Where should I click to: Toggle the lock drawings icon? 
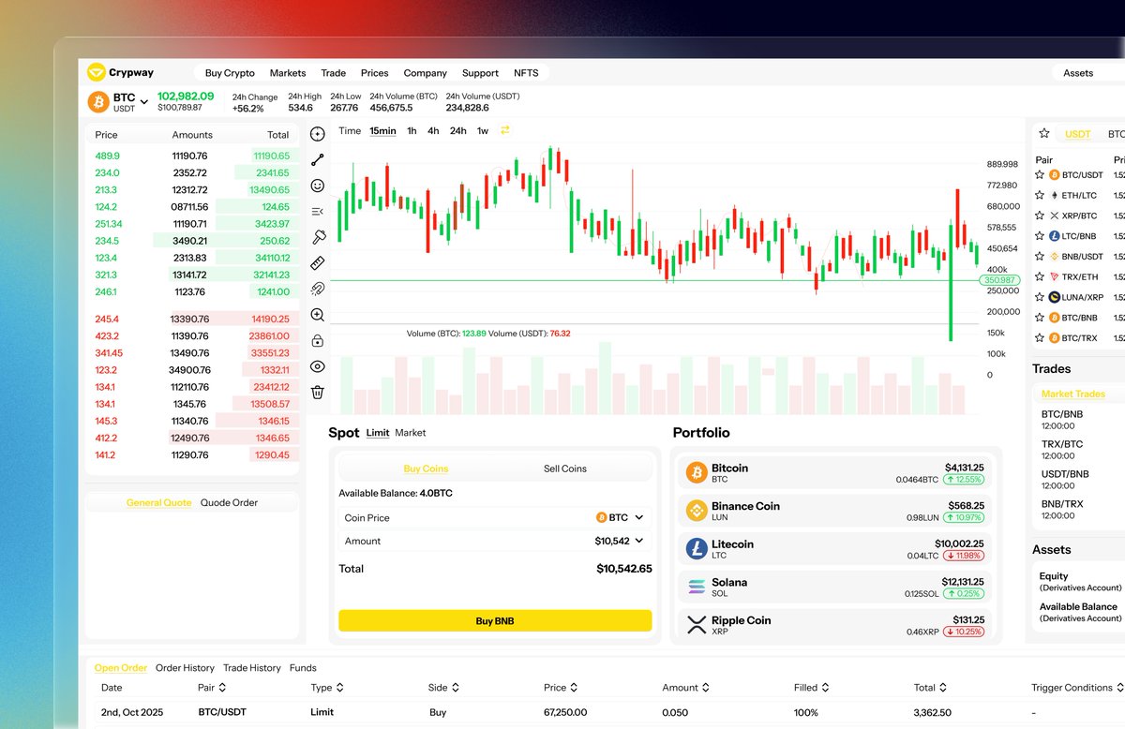click(x=318, y=340)
